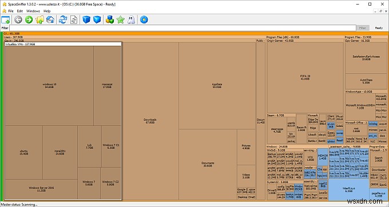Open the Edit menu

coord(20,11)
